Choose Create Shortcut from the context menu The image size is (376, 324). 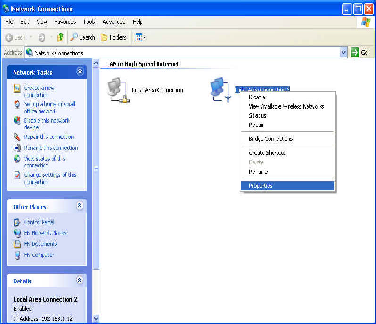tap(288, 153)
